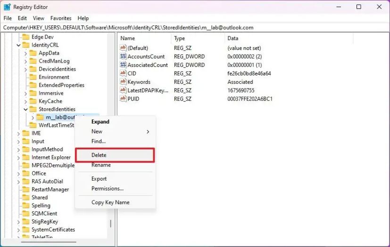
Task: Click the SystemCertificates folder icon
Action: (25, 230)
